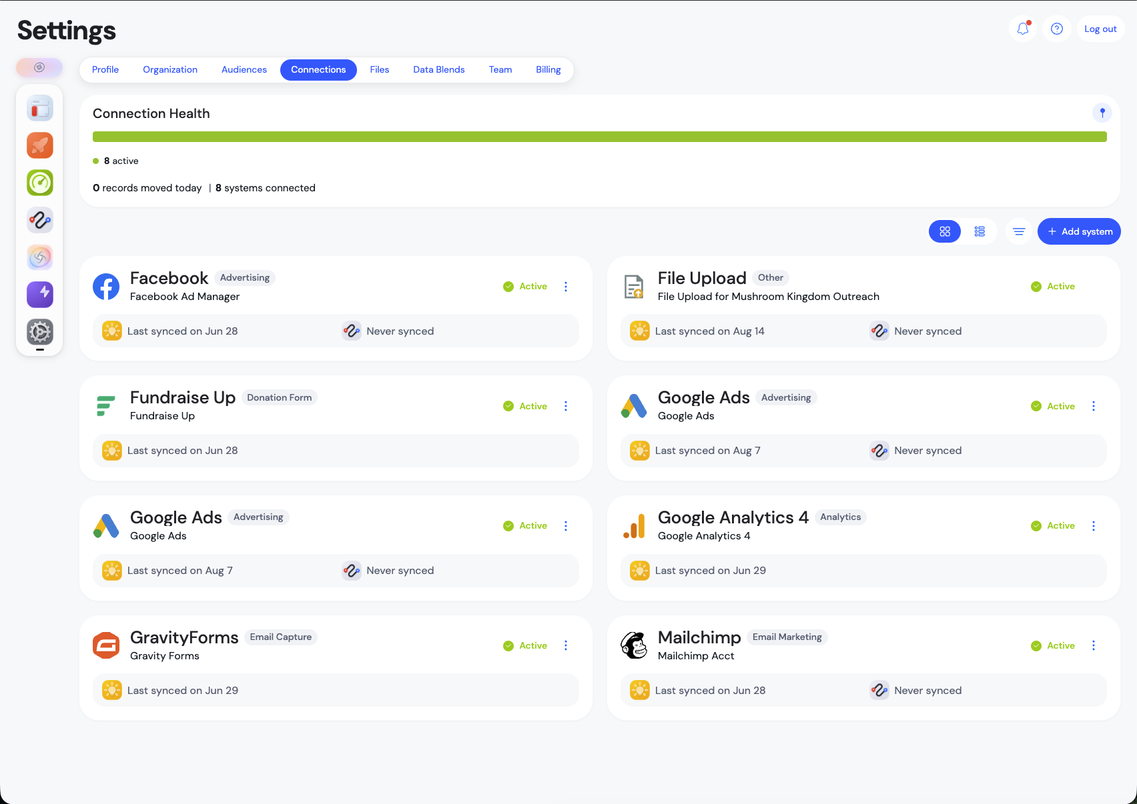Open the Mailchimp connection three-dot menu
This screenshot has height=804, width=1137.
pos(1094,645)
